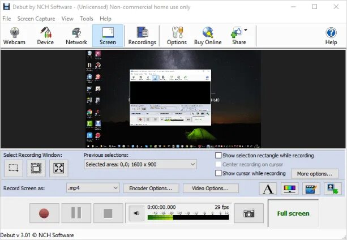Image resolution: width=347 pixels, height=240 pixels.
Task: Expand the Share dropdown arrow
Action: pyautogui.click(x=246, y=30)
